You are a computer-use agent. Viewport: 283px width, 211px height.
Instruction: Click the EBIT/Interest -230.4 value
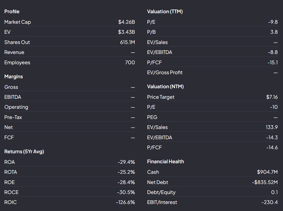point(270,202)
